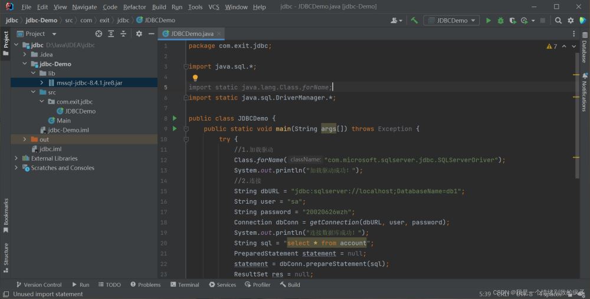Click the Select Opened File target icon

point(99,34)
